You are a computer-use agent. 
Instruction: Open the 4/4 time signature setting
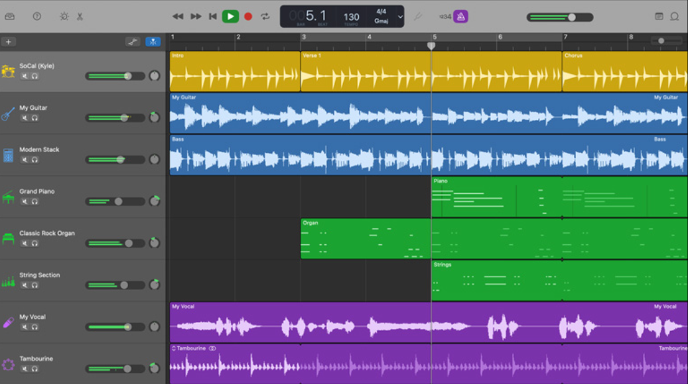pyautogui.click(x=381, y=12)
